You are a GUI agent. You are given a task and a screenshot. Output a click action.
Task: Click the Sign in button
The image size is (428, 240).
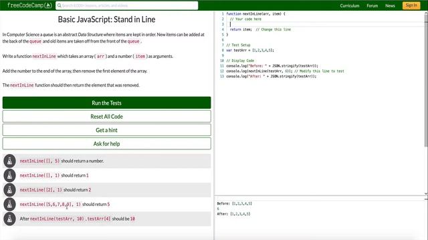pyautogui.click(x=411, y=5)
